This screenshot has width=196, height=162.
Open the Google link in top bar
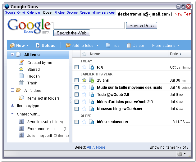(10, 12)
